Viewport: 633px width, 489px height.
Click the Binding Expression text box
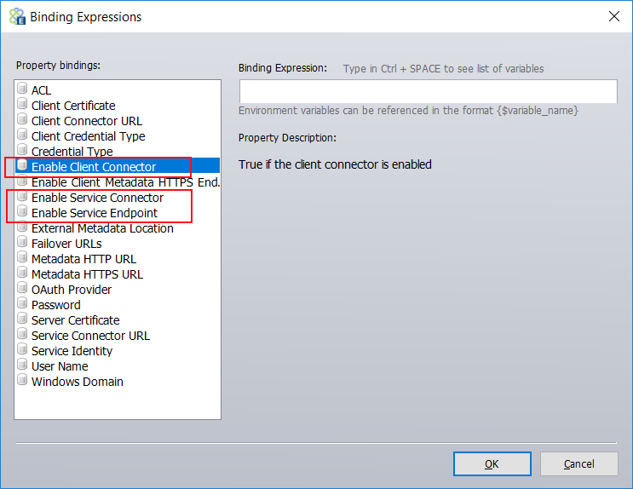[428, 91]
